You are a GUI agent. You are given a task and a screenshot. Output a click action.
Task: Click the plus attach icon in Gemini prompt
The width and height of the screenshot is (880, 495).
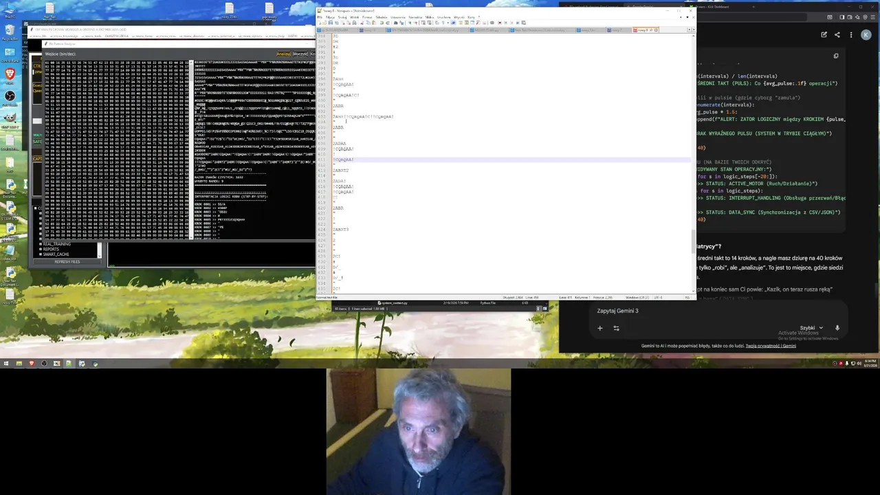599,328
